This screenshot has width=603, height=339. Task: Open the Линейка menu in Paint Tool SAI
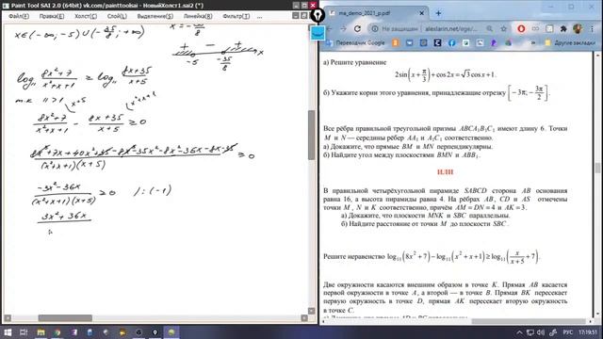(x=198, y=16)
